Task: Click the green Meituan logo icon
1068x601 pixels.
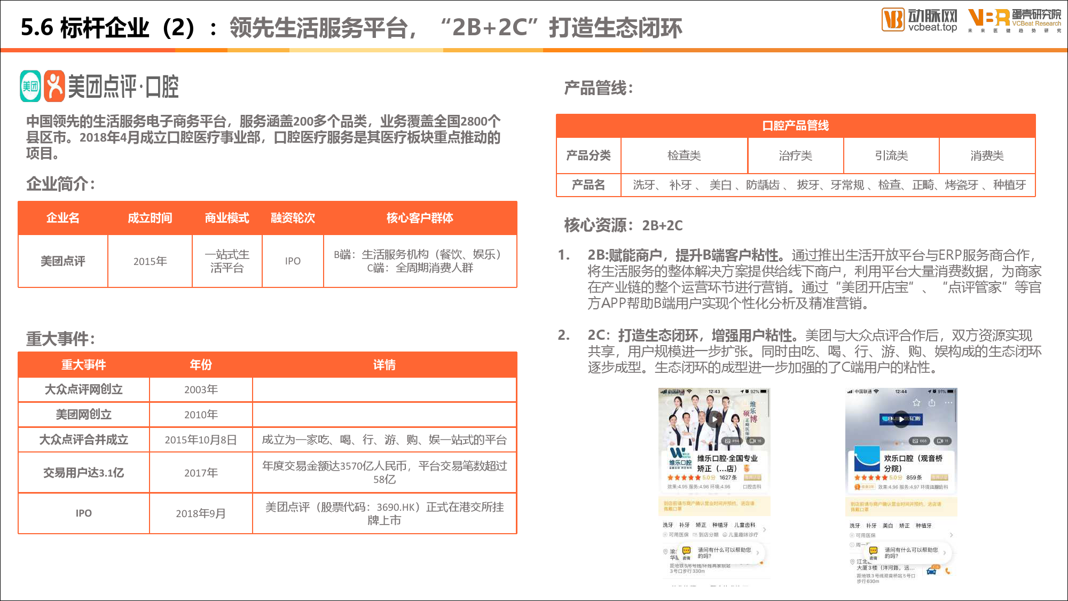Action: 30,86
